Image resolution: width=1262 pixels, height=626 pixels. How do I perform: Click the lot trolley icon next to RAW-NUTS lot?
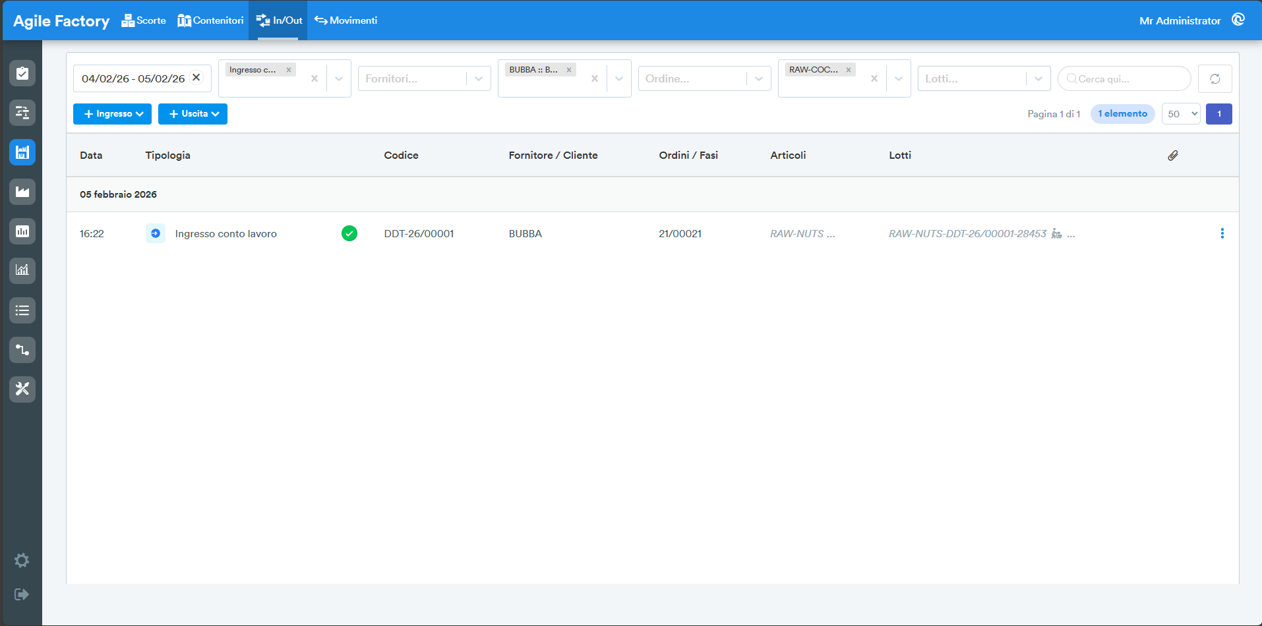[1056, 233]
